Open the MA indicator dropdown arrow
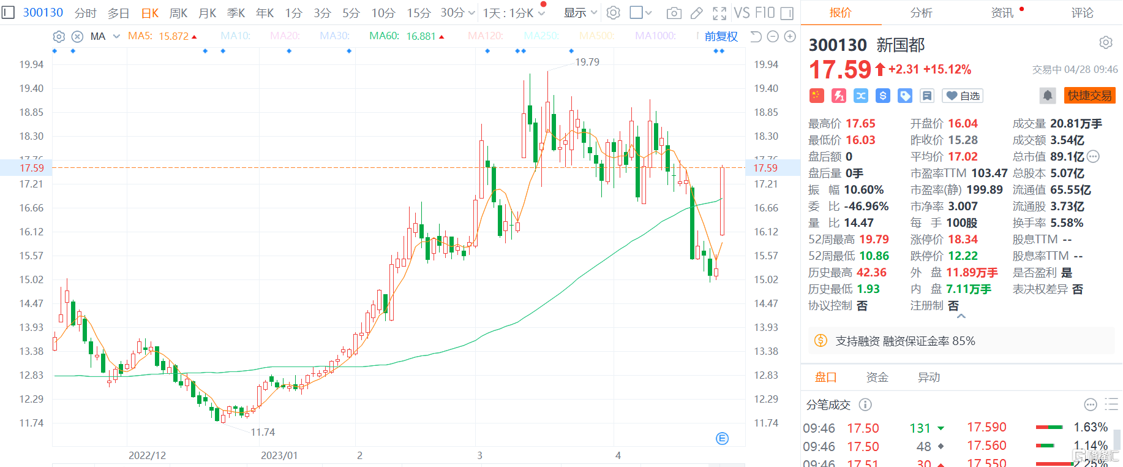This screenshot has height=467, width=1123. 116,37
